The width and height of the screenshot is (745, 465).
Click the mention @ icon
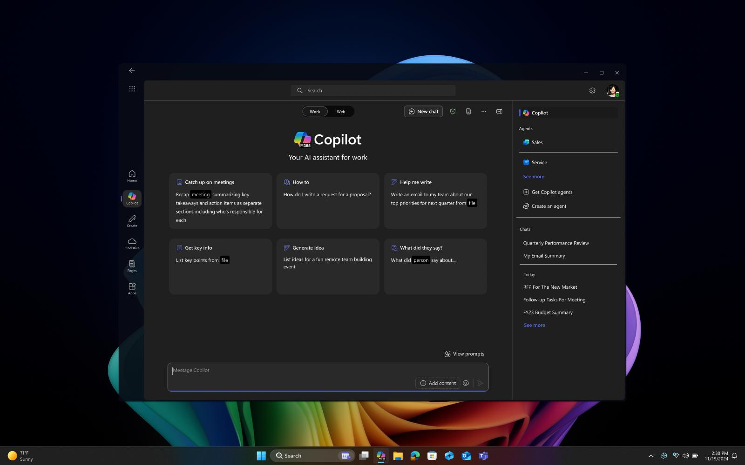(466, 383)
